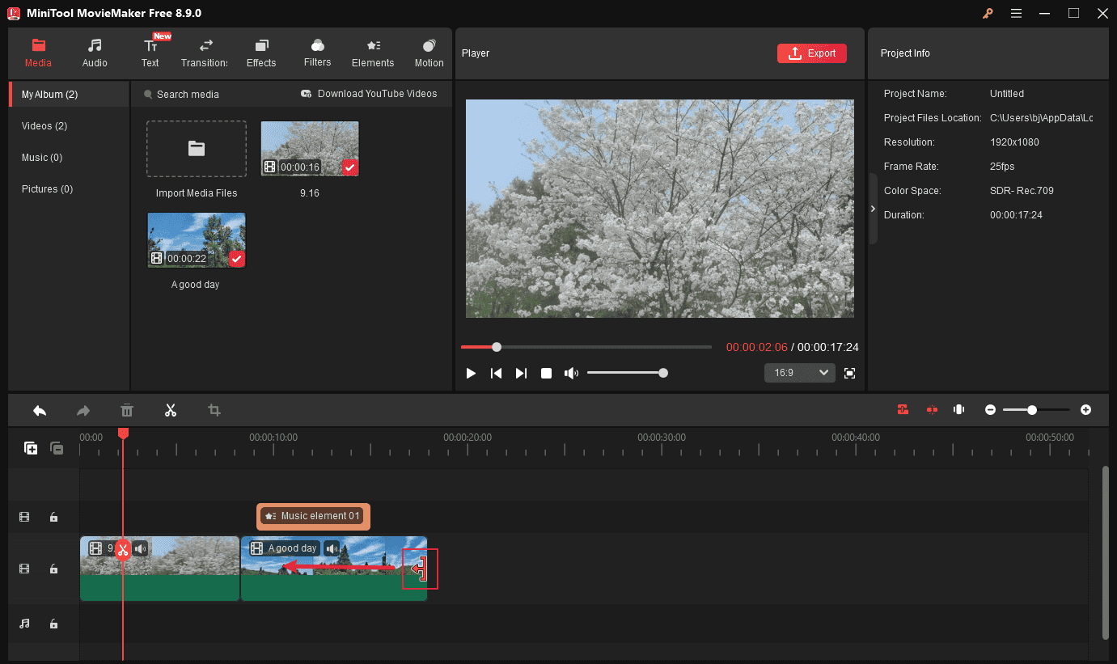Open the 16:9 aspect ratio dropdown
The width and height of the screenshot is (1117, 664).
(x=799, y=373)
